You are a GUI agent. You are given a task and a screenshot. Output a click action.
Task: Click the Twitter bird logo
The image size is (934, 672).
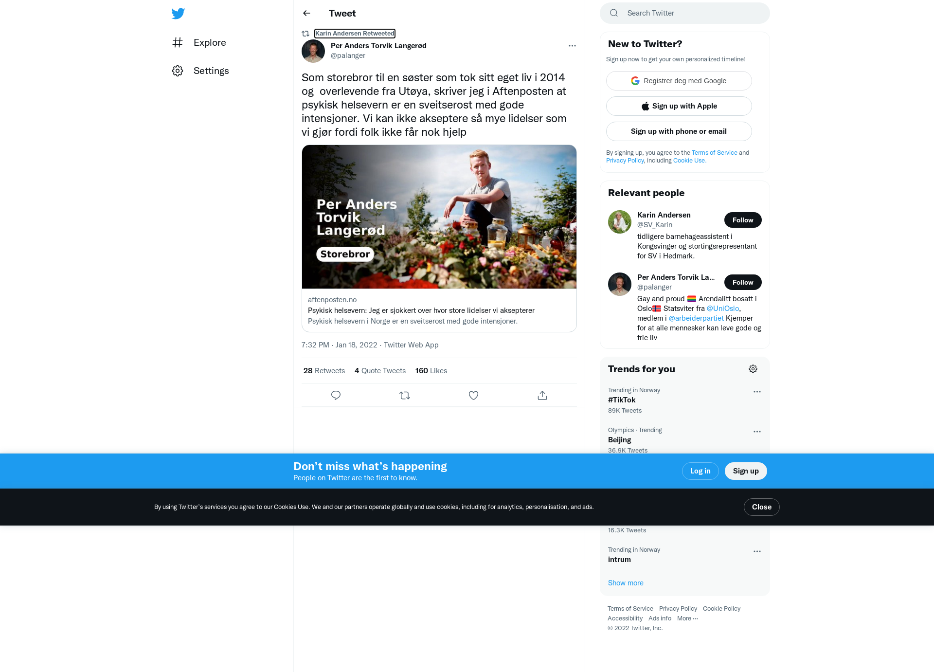[x=178, y=13]
